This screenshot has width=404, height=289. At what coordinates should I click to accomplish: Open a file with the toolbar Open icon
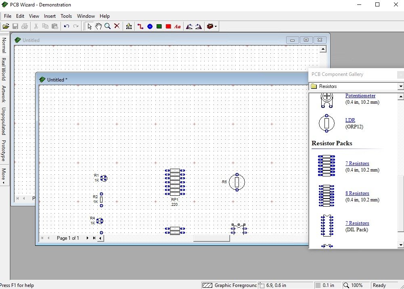pos(6,26)
